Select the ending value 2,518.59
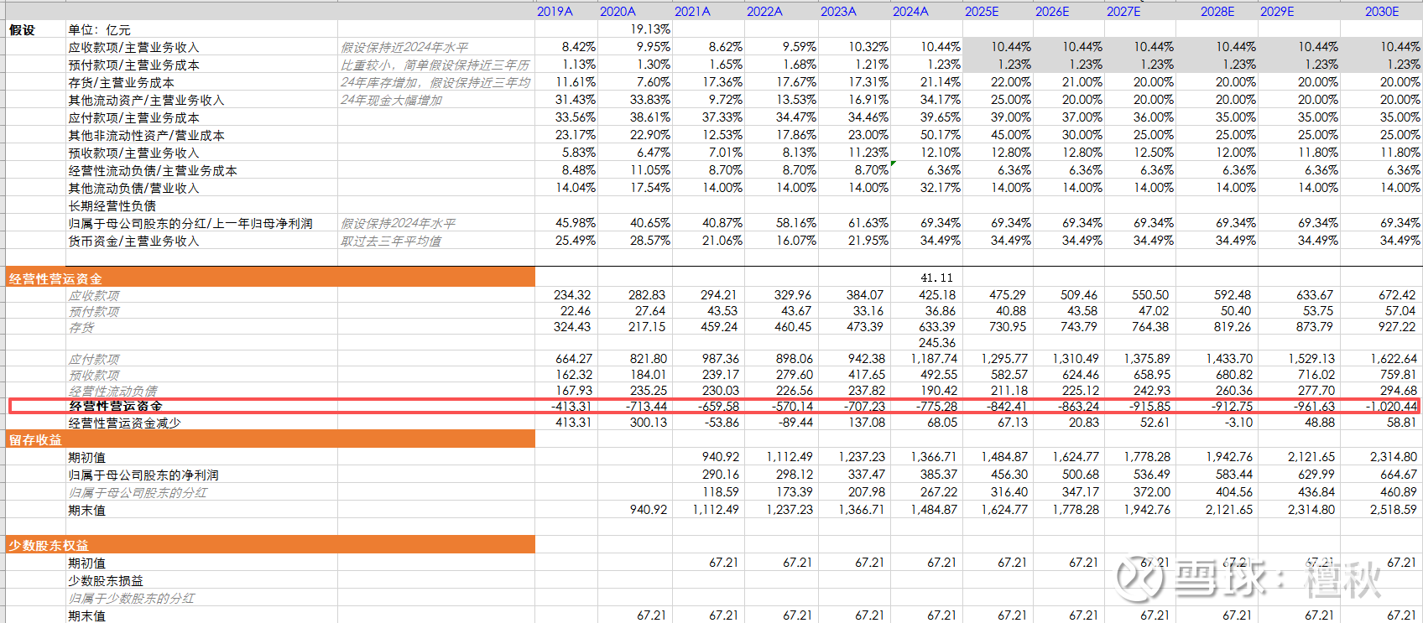 point(1393,510)
